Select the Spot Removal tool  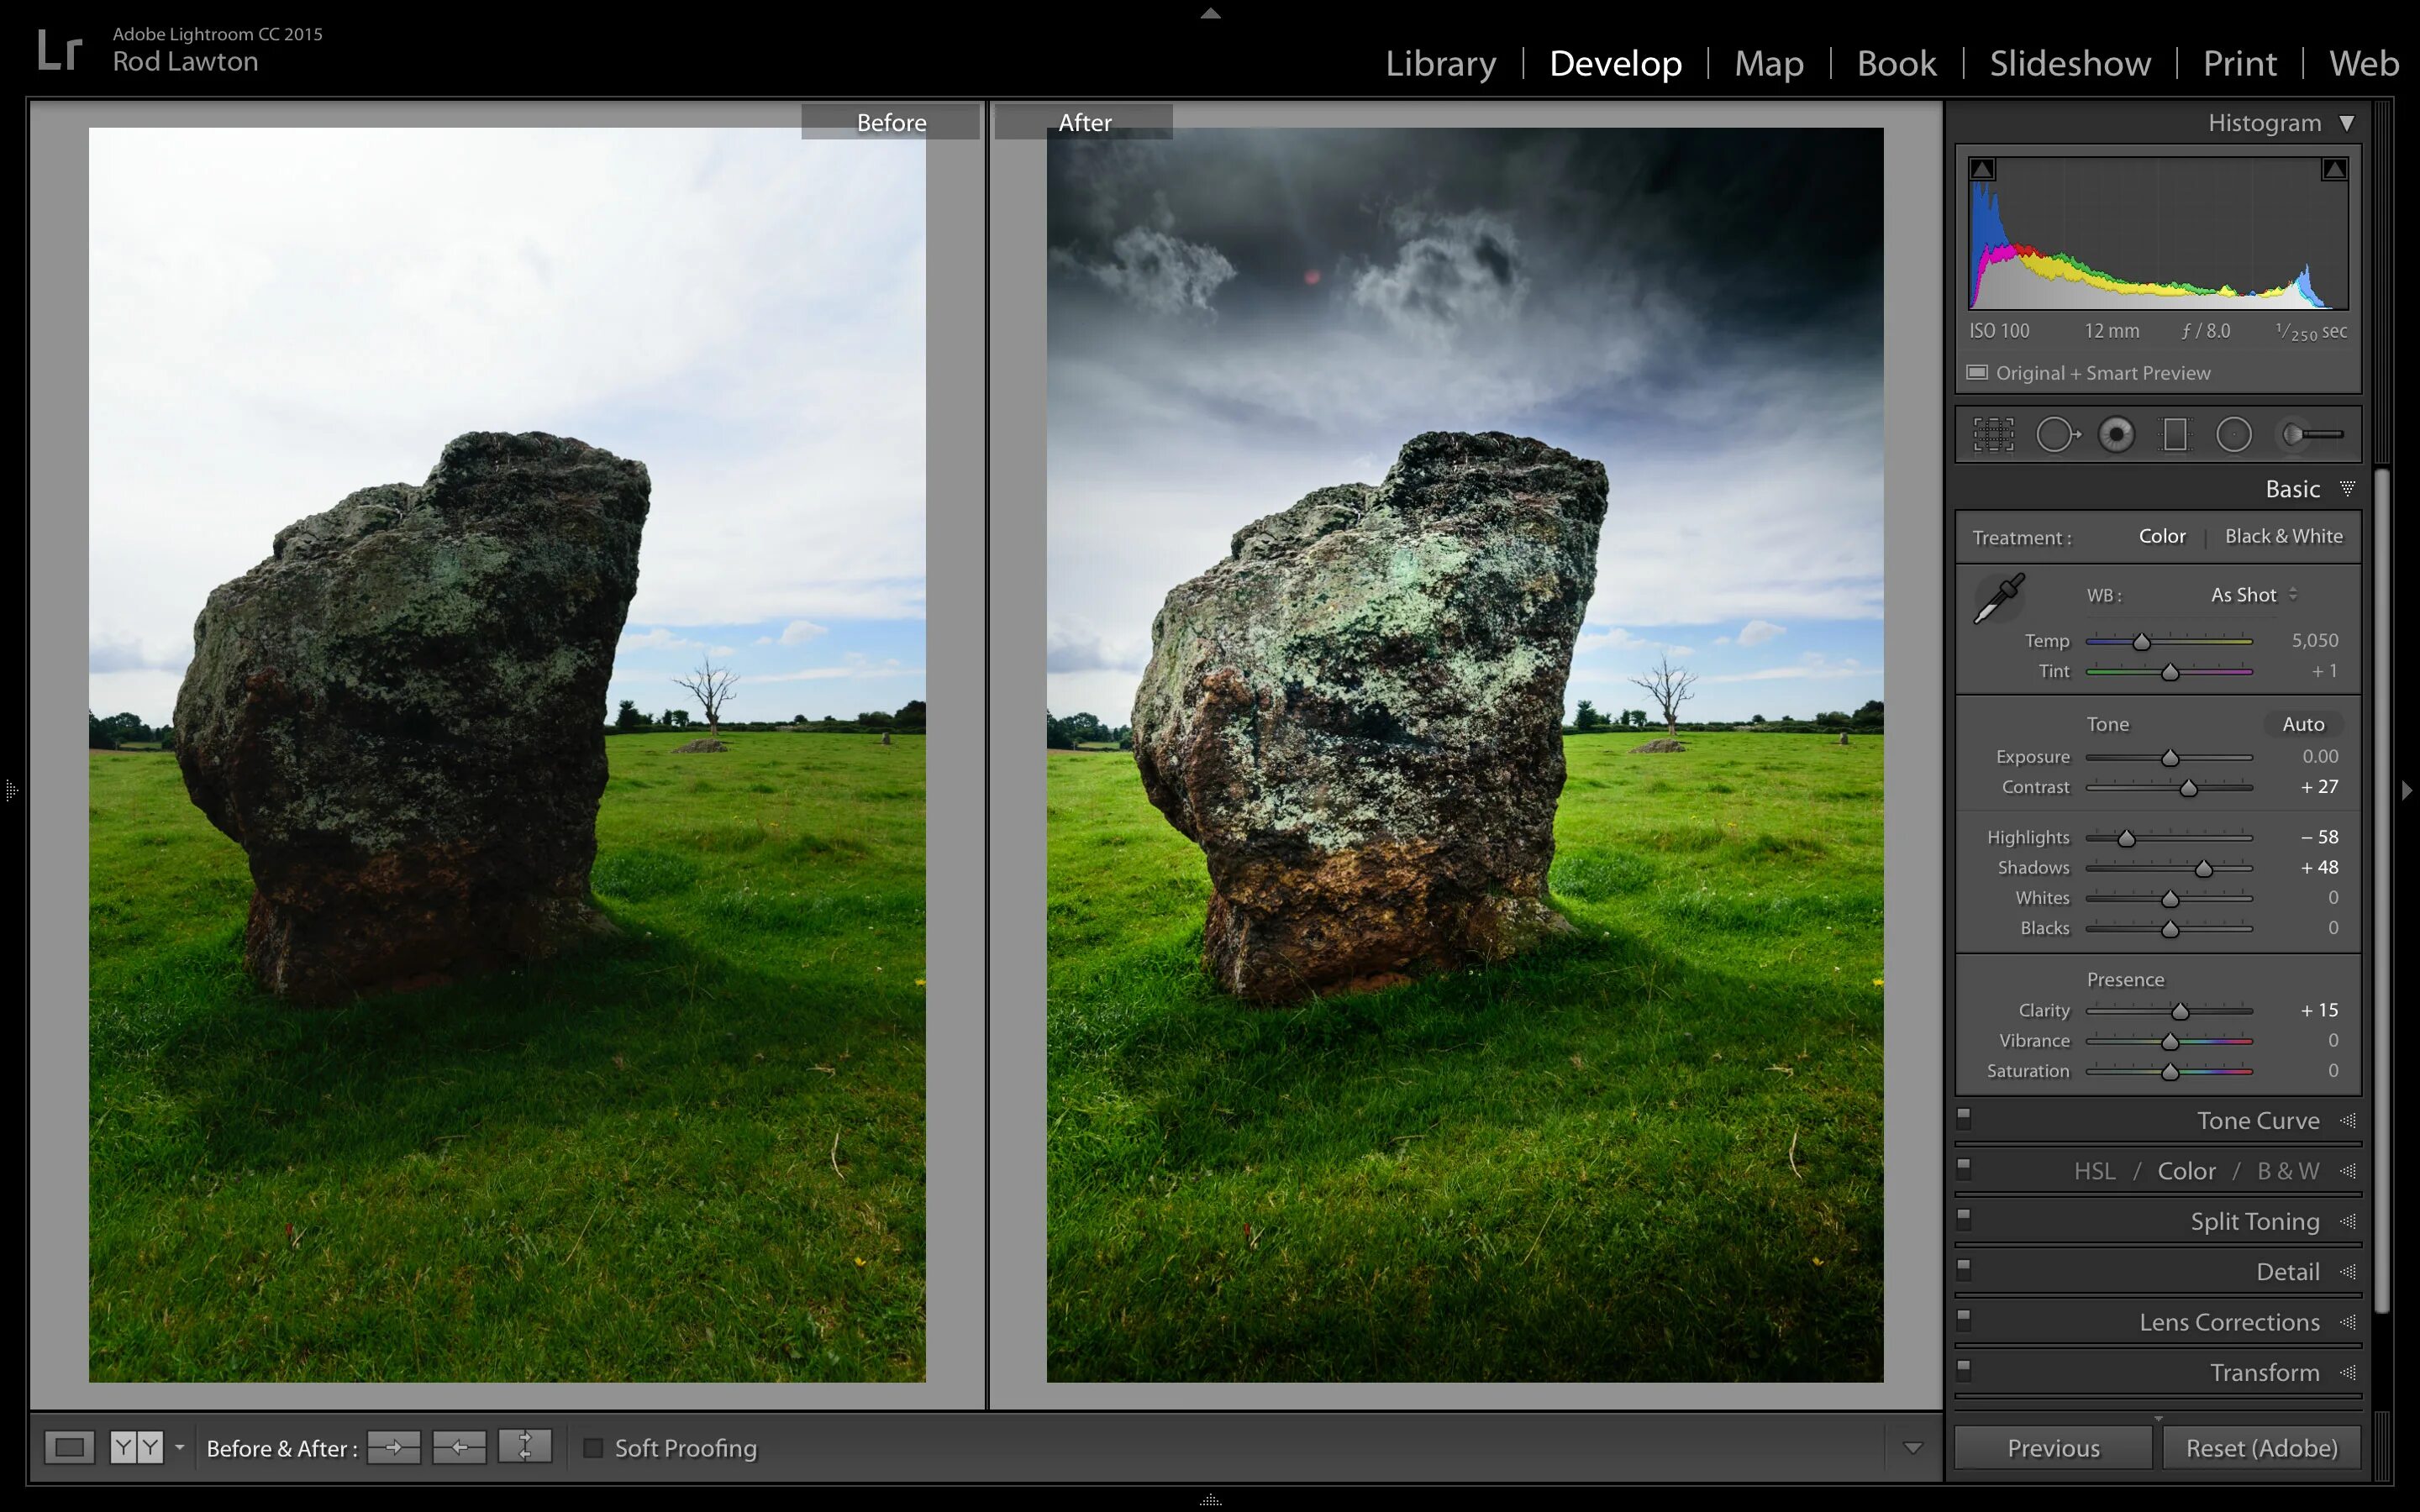(x=2058, y=433)
